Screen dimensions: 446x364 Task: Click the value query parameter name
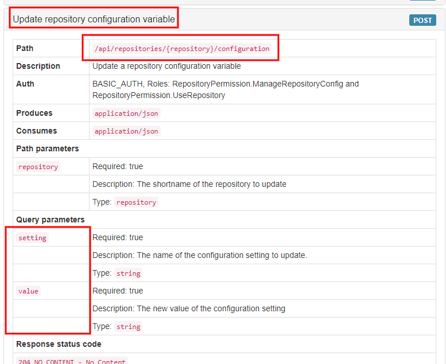[28, 291]
